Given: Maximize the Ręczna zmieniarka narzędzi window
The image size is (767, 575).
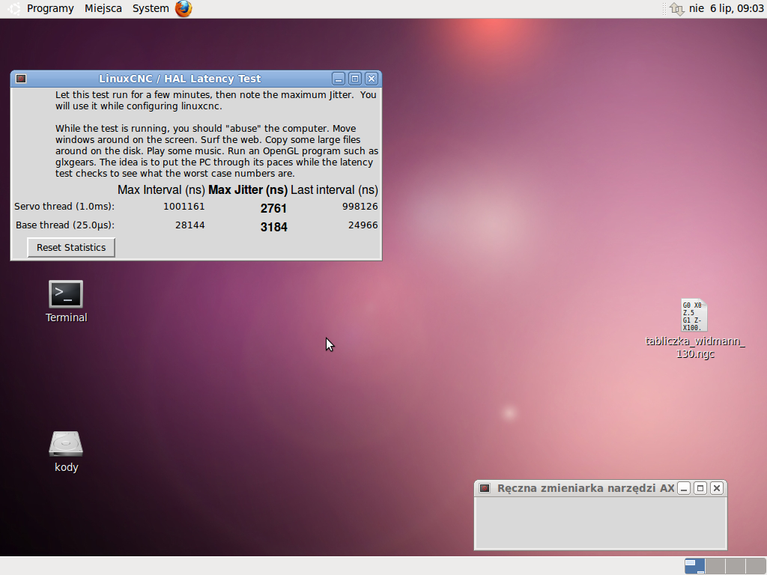Looking at the screenshot, I should point(700,488).
